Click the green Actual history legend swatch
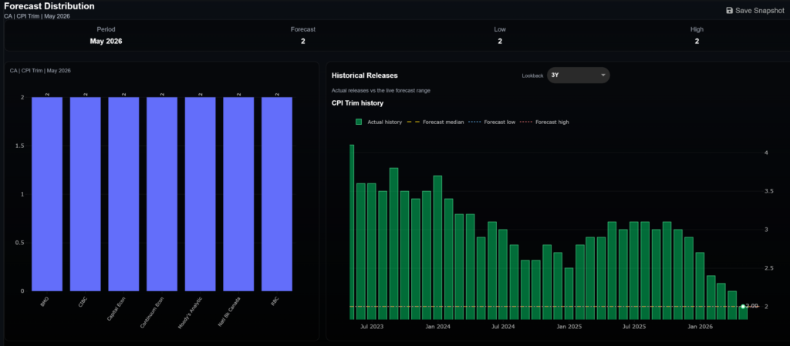 359,122
